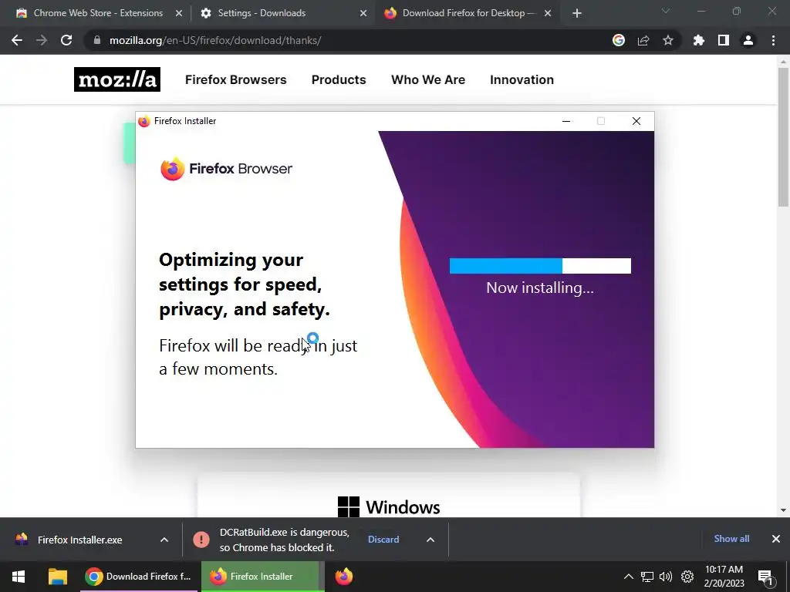The image size is (790, 592).
Task: Open the Firefox Installer.exe download item
Action: (x=79, y=540)
